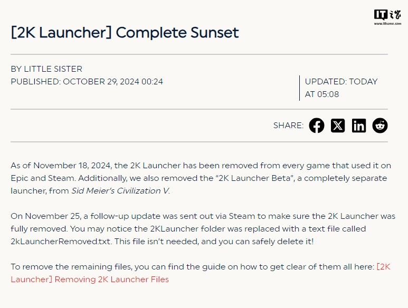This screenshot has width=408, height=308.
Task: Click the IT之家 logo watermark
Action: coord(387,14)
